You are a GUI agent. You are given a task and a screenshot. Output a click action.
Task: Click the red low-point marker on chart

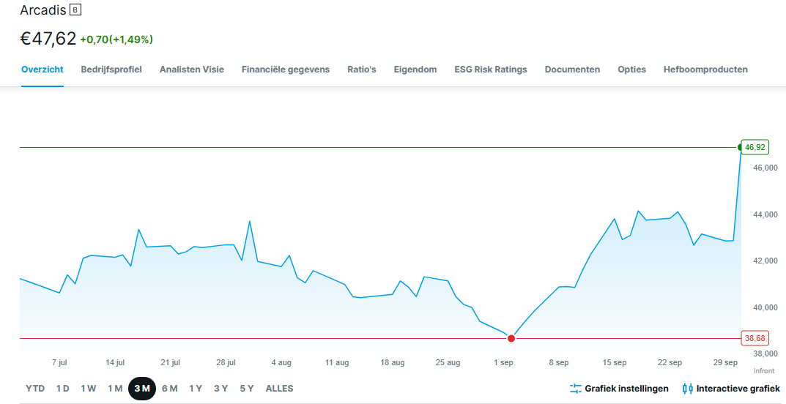(511, 338)
